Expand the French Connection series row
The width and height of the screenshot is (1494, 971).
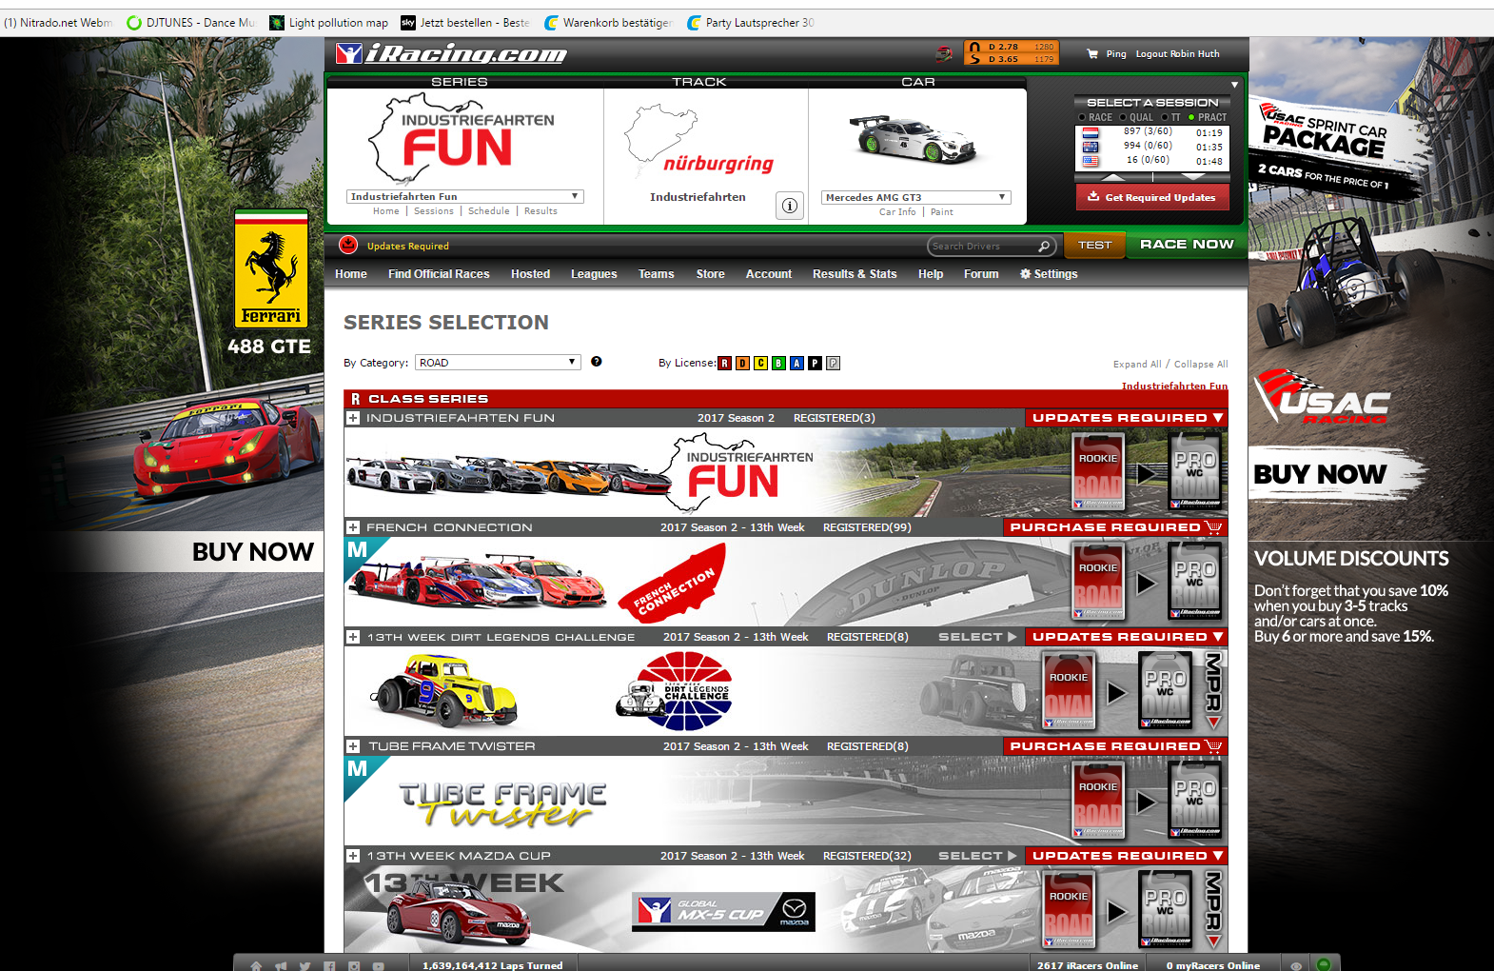pyautogui.click(x=353, y=527)
